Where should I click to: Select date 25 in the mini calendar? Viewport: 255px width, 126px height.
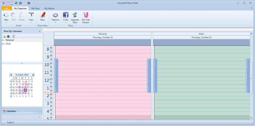[x=31, y=90]
